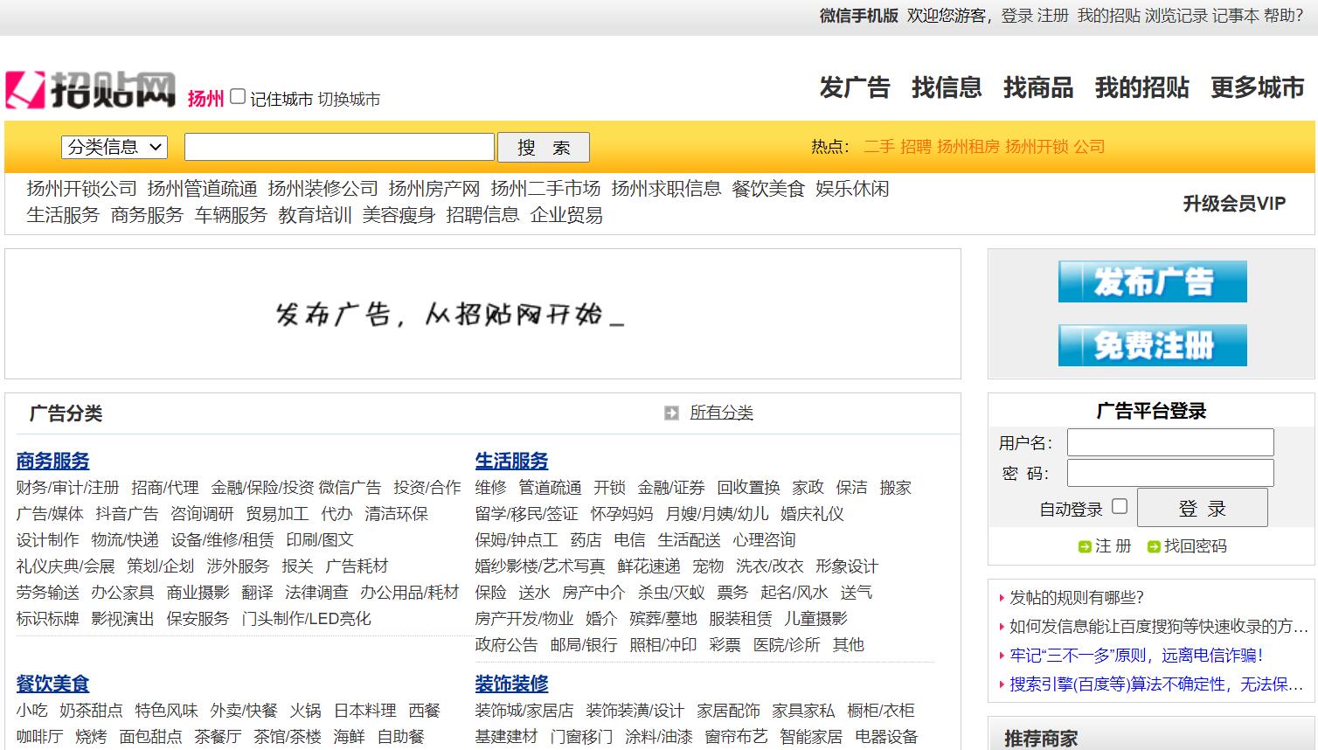Open the 餐饮美食 blue category heading
The image size is (1318, 750).
(x=53, y=684)
